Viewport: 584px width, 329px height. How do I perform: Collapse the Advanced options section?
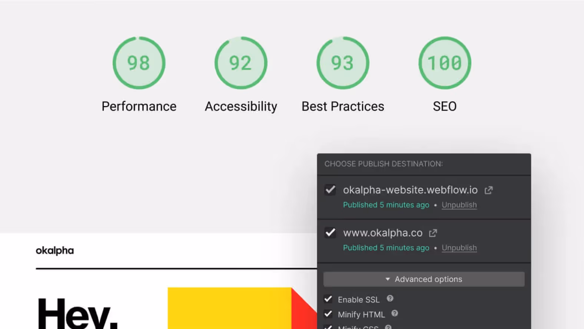coord(424,279)
